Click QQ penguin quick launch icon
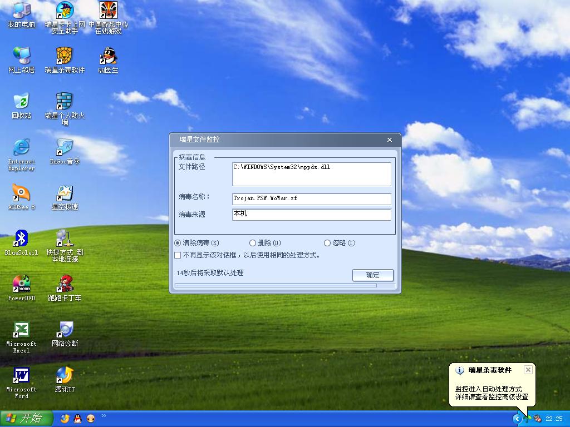Image resolution: width=570 pixels, height=427 pixels. 78,419
